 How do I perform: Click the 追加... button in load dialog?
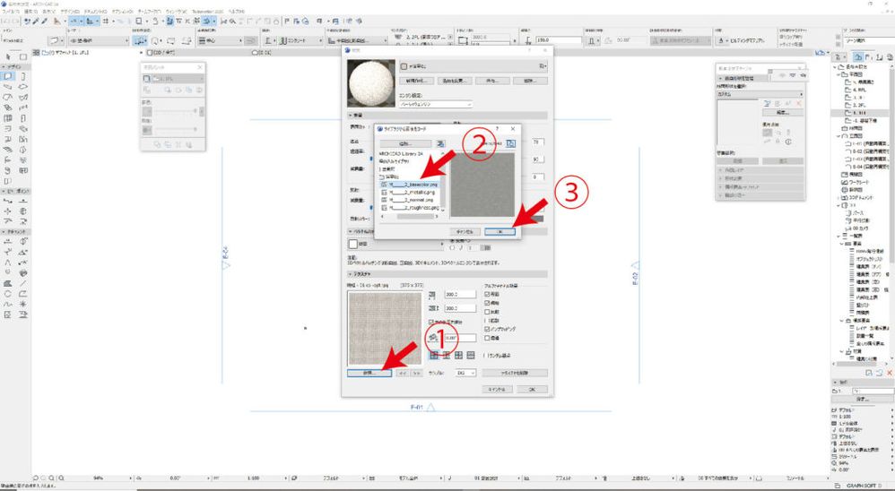[x=406, y=143]
